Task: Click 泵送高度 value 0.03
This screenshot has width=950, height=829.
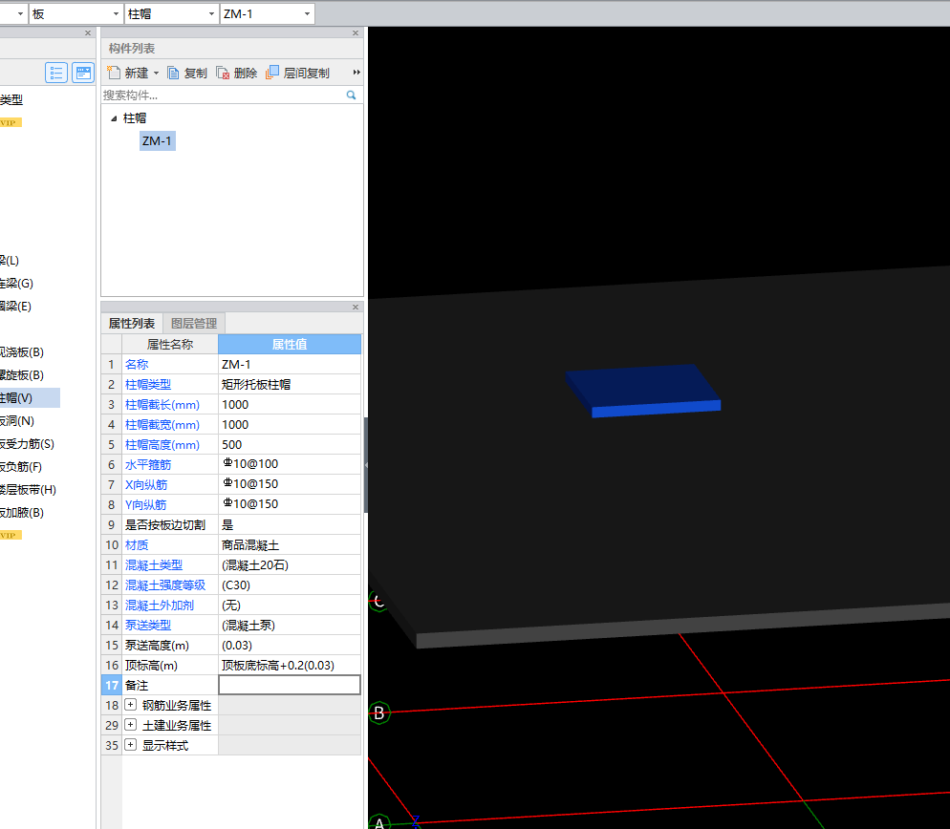Action: point(290,645)
